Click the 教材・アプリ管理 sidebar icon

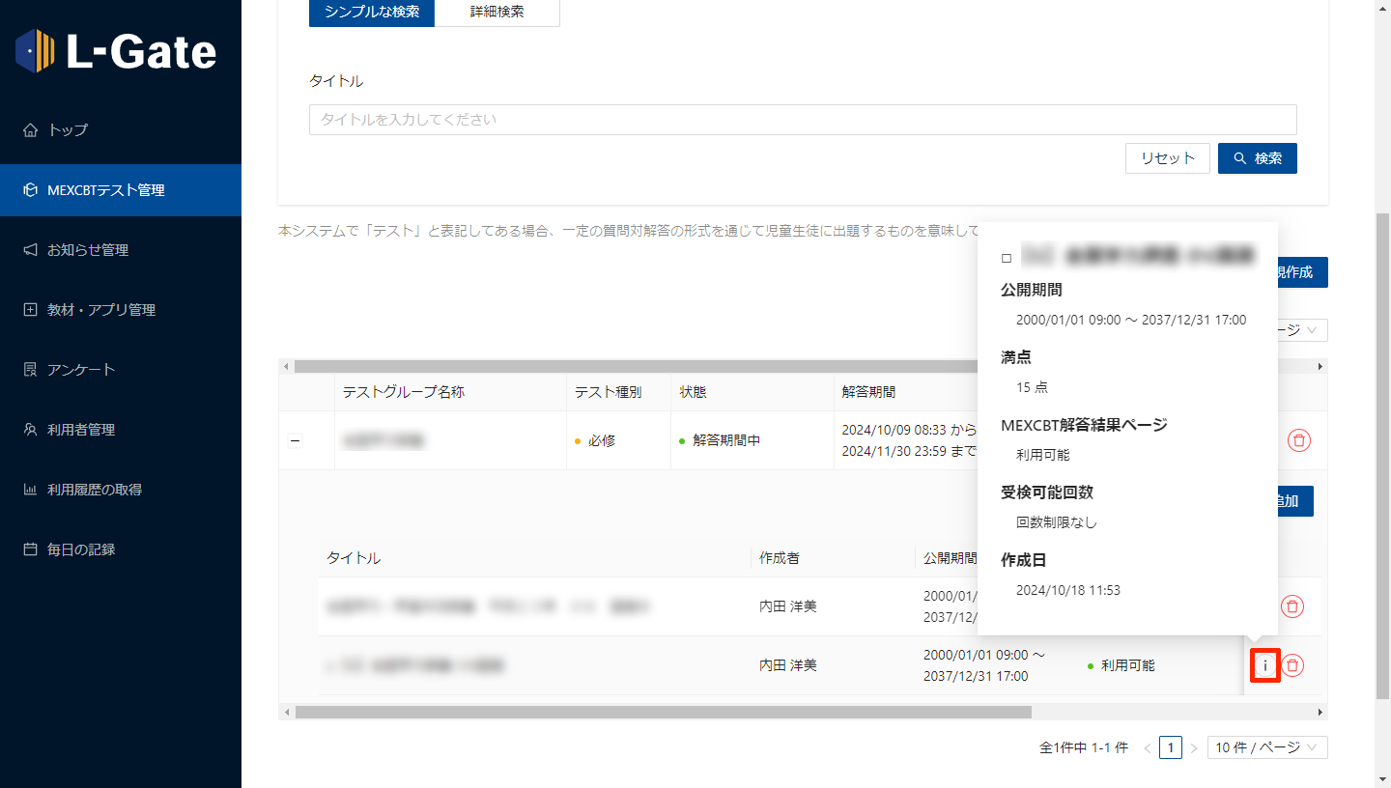[x=30, y=310]
